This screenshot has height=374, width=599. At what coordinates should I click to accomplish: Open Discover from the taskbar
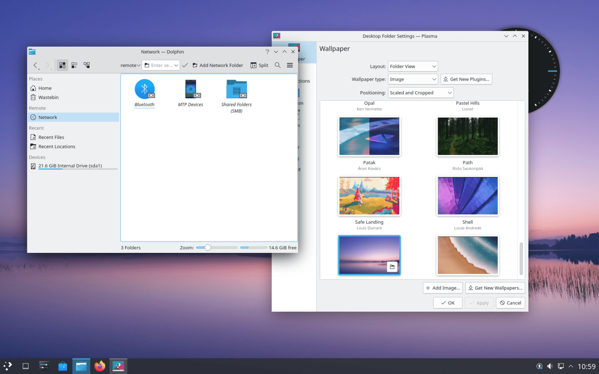coord(62,366)
